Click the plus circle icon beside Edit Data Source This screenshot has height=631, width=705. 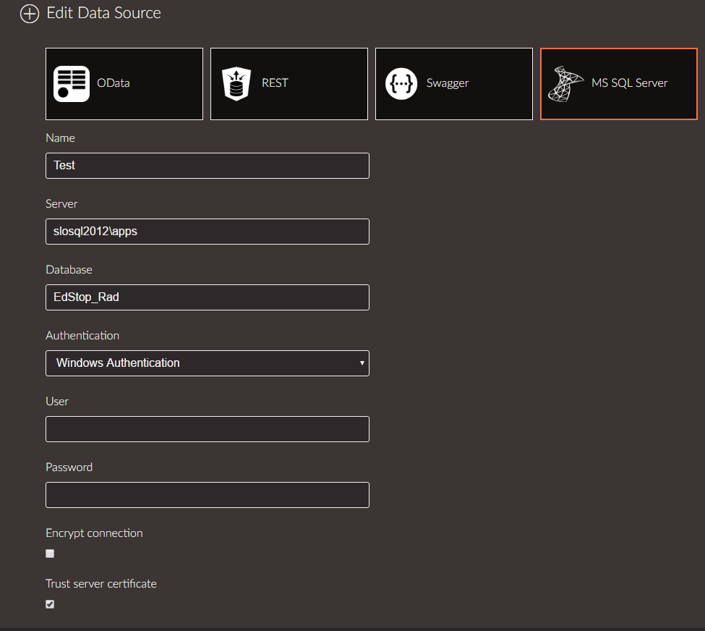click(x=30, y=14)
